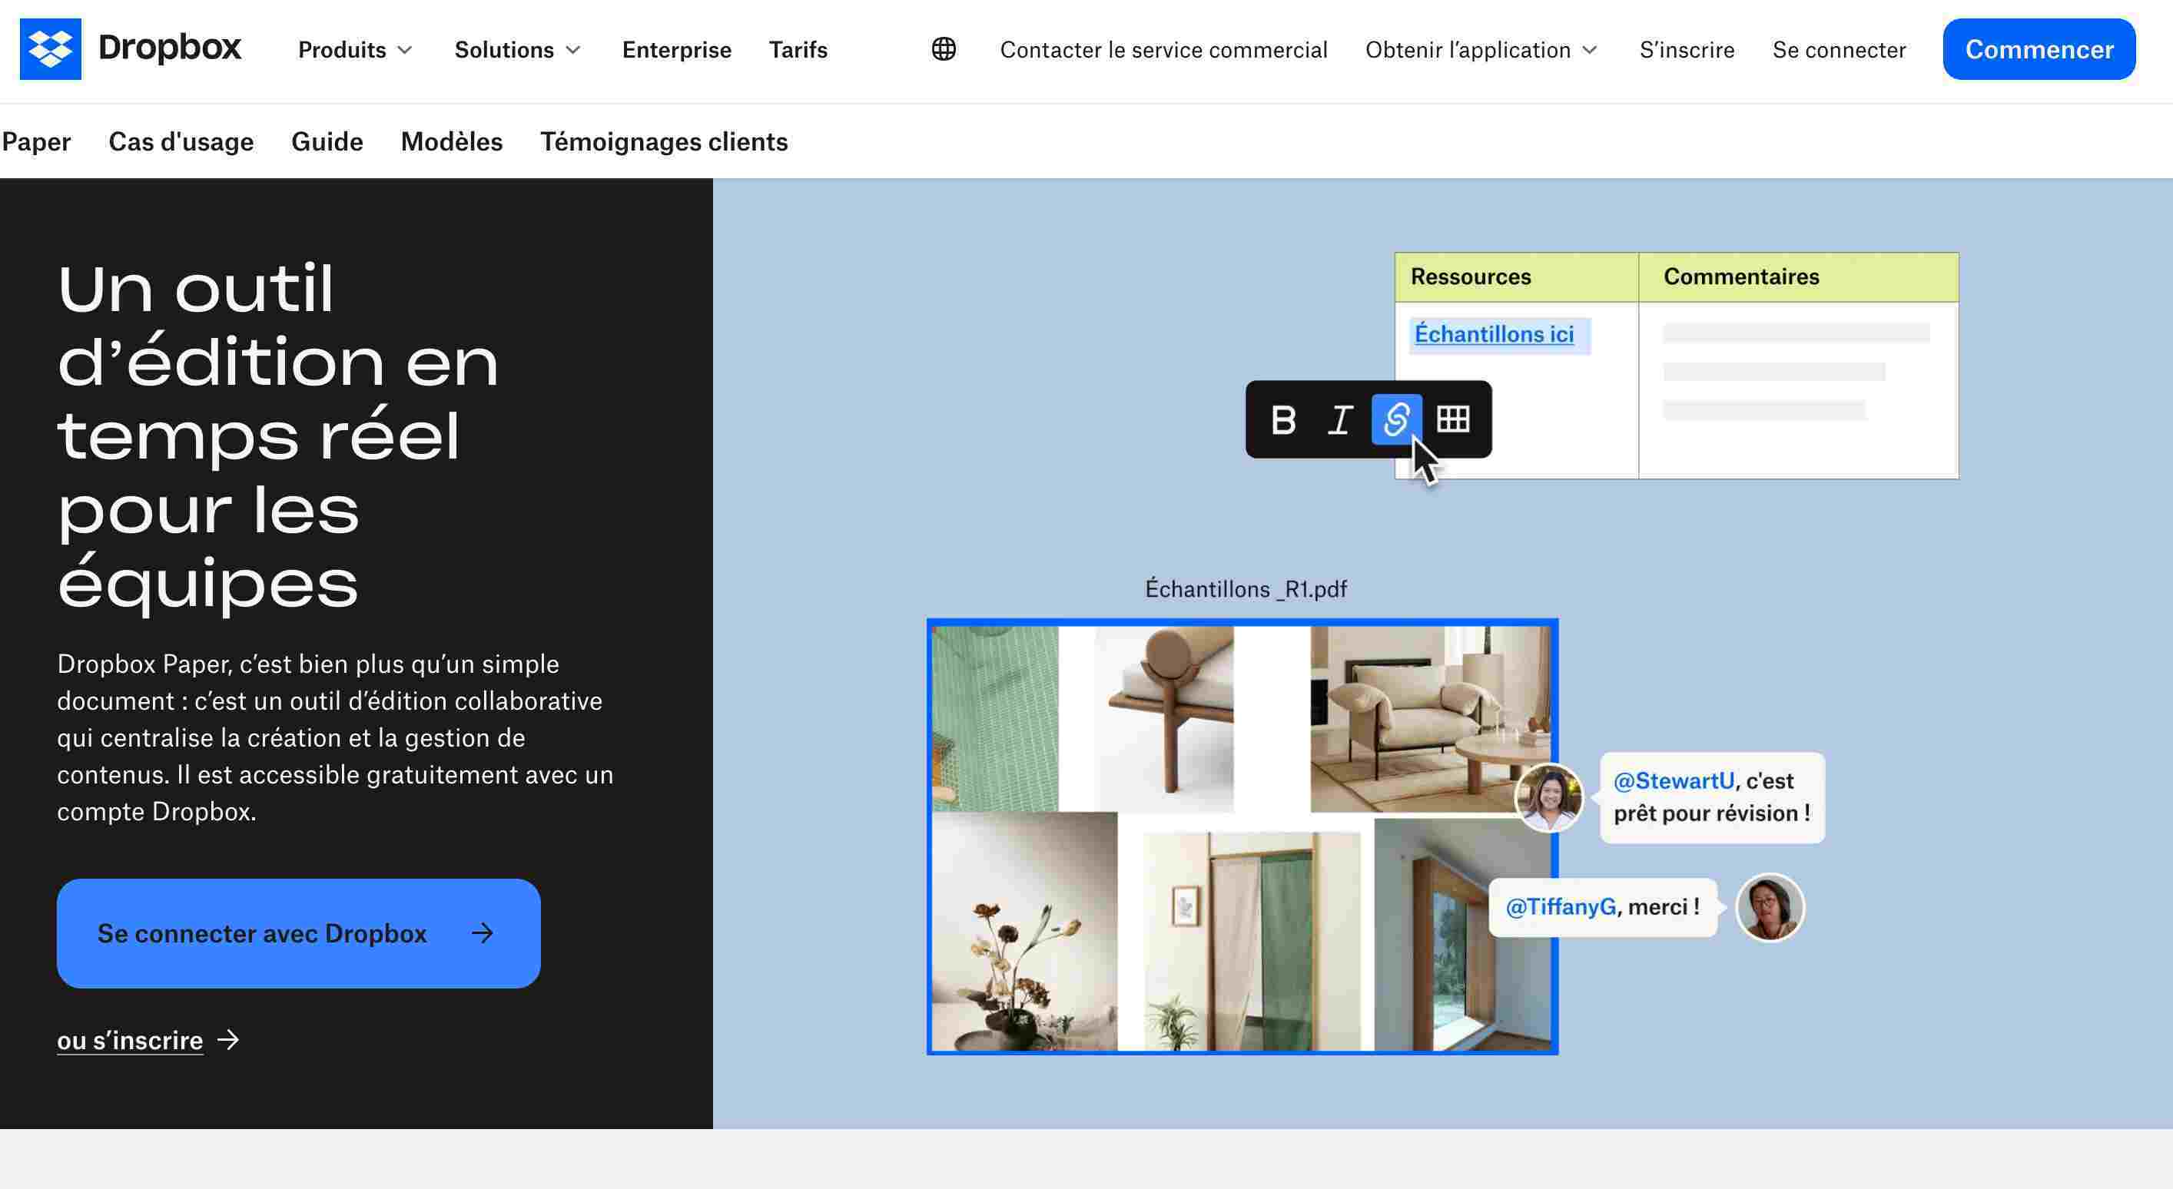Go to the Cas d'usage tab
The height and width of the screenshot is (1189, 2173).
pos(181,141)
